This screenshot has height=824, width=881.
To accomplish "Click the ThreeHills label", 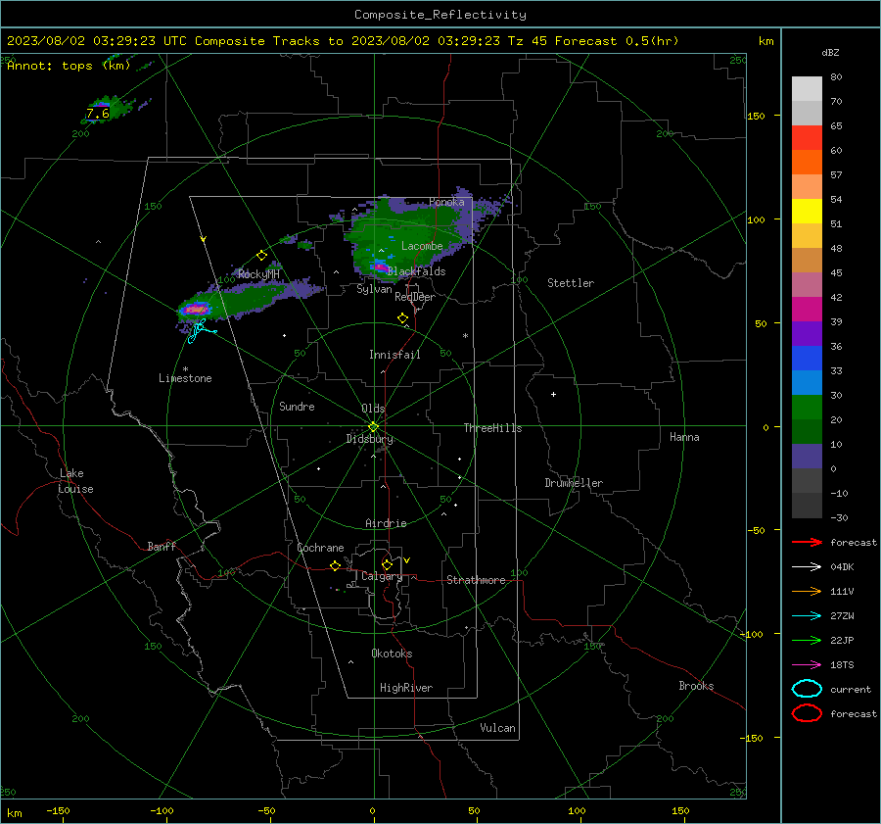I will point(492,428).
